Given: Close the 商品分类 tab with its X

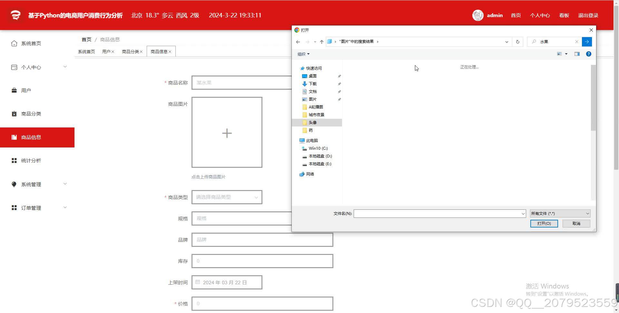Looking at the screenshot, I should [x=141, y=52].
